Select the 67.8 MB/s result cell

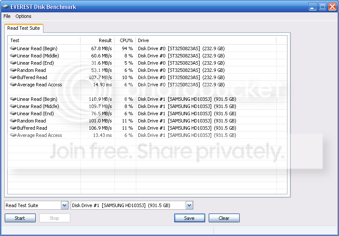tap(101, 48)
